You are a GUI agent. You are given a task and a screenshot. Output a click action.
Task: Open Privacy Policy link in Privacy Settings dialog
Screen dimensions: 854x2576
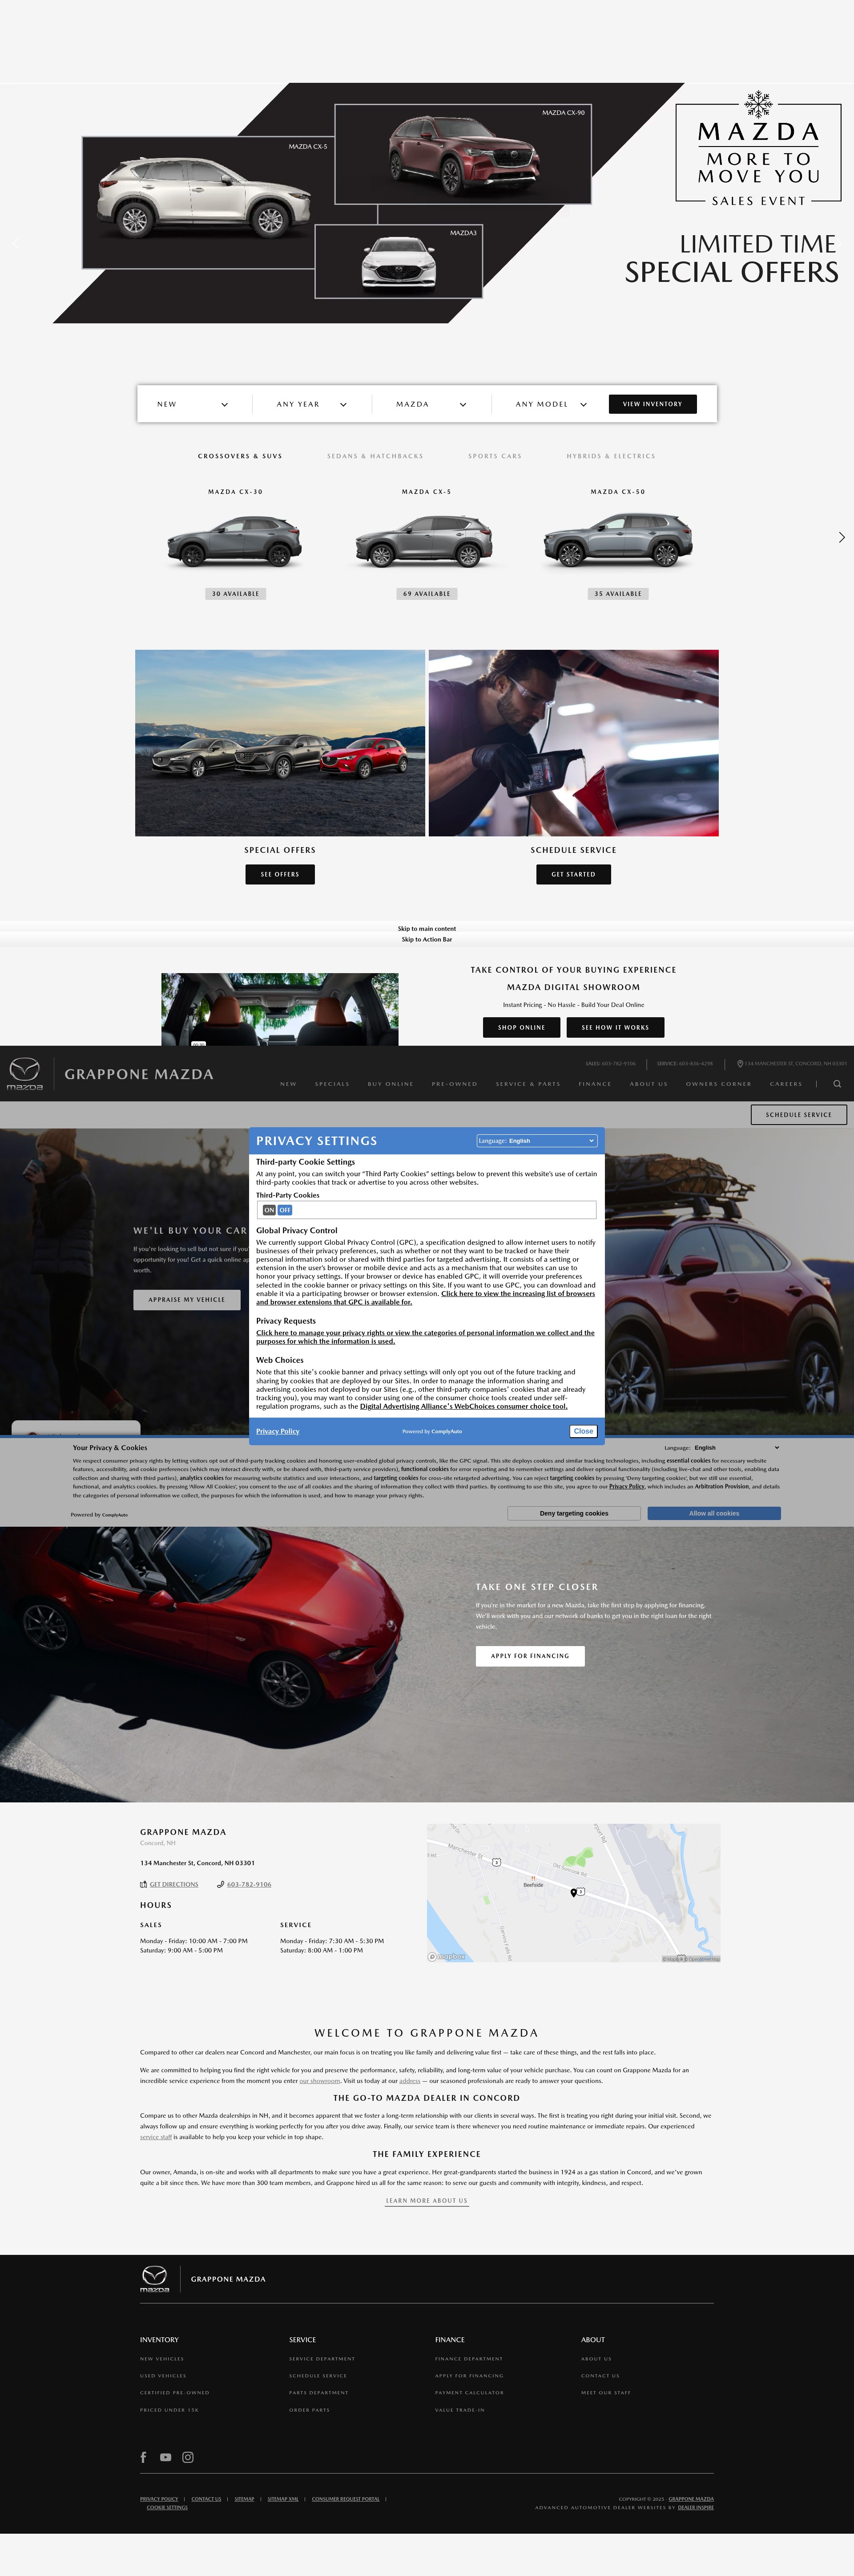tap(278, 1431)
